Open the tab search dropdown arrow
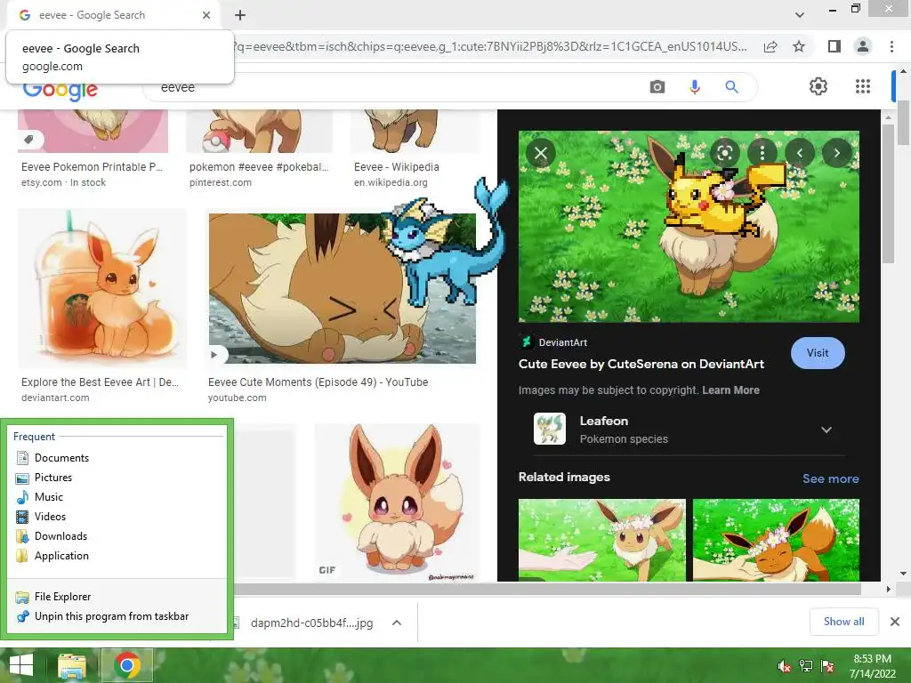Viewport: 911px width, 683px height. point(800,15)
